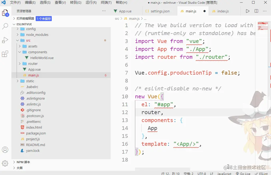Click the VS Code logo icon
This screenshot has width=271, height=175.
3,2
